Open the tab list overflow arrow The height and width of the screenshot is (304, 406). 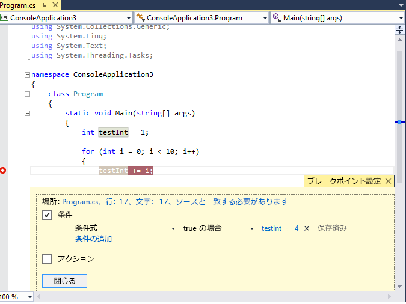click(401, 5)
